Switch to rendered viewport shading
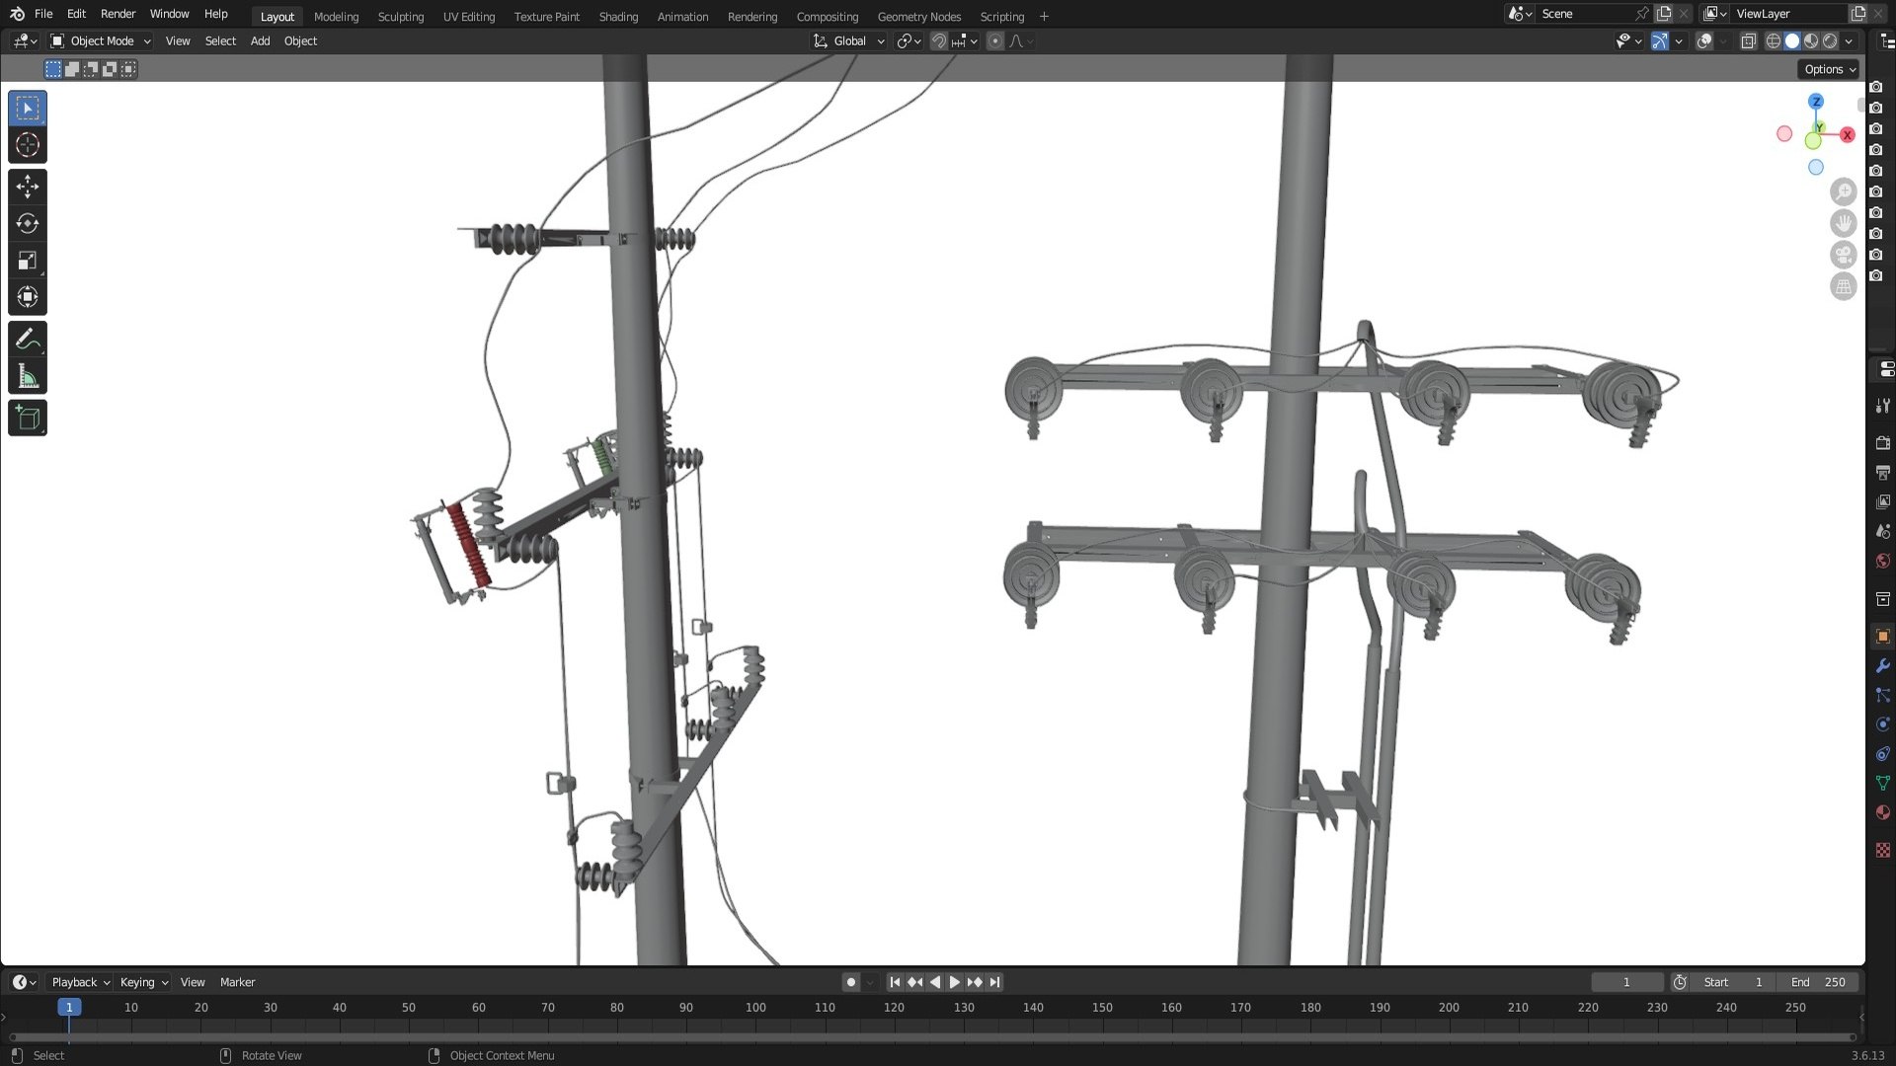The width and height of the screenshot is (1896, 1066). tap(1830, 41)
